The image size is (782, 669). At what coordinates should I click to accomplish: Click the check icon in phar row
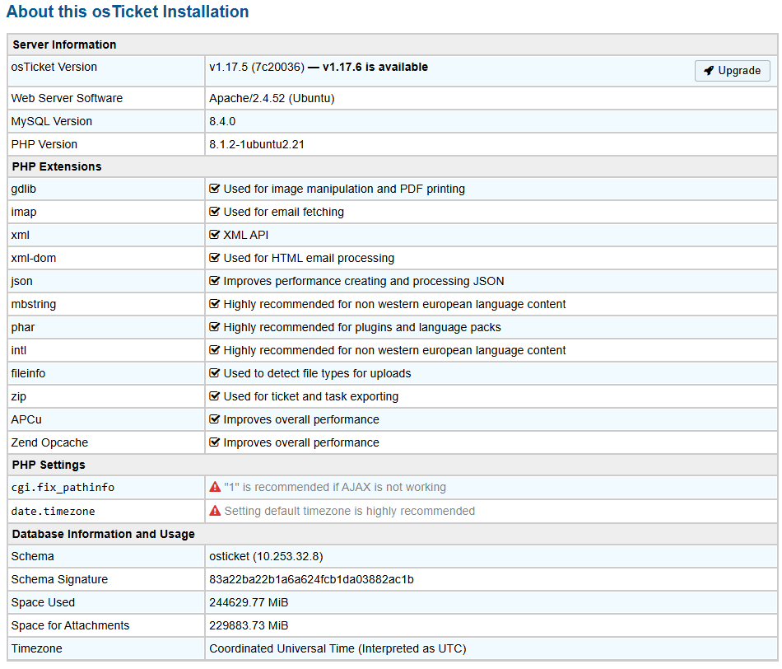[215, 328]
